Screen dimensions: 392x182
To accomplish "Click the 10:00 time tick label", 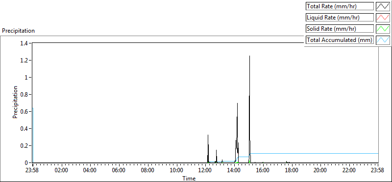I will (176, 170).
